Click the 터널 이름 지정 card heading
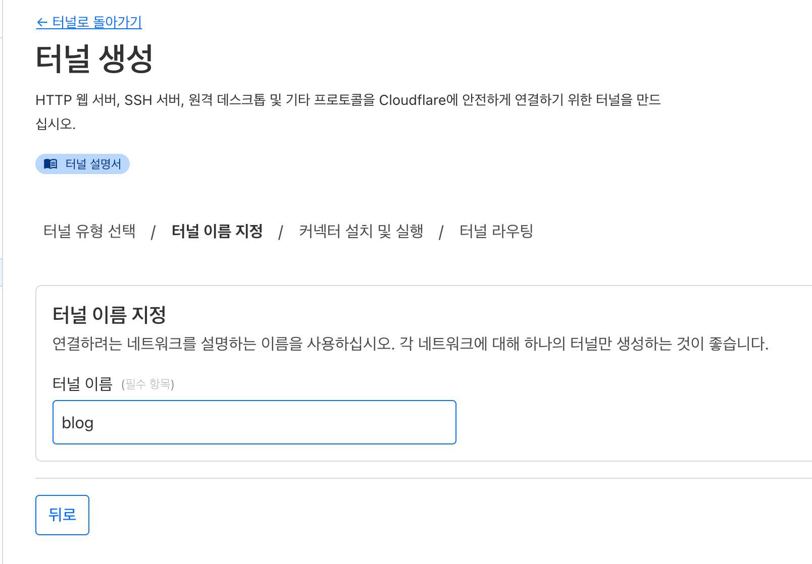The height and width of the screenshot is (564, 812). [109, 315]
